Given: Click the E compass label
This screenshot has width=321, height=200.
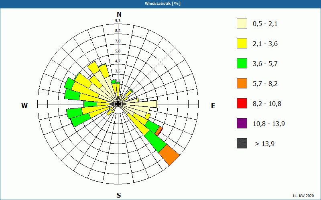Looking at the screenshot, I should [x=213, y=106].
